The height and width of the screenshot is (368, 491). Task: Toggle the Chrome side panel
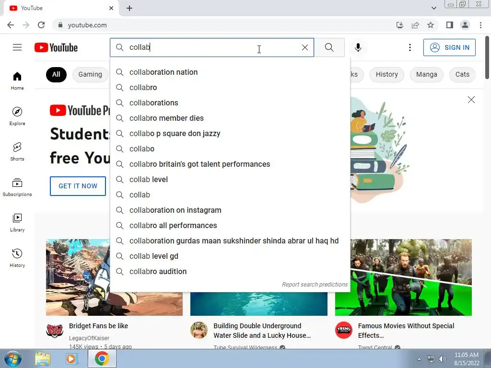(450, 25)
